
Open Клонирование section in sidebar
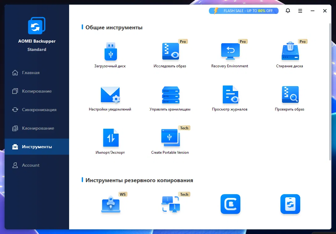coord(37,128)
